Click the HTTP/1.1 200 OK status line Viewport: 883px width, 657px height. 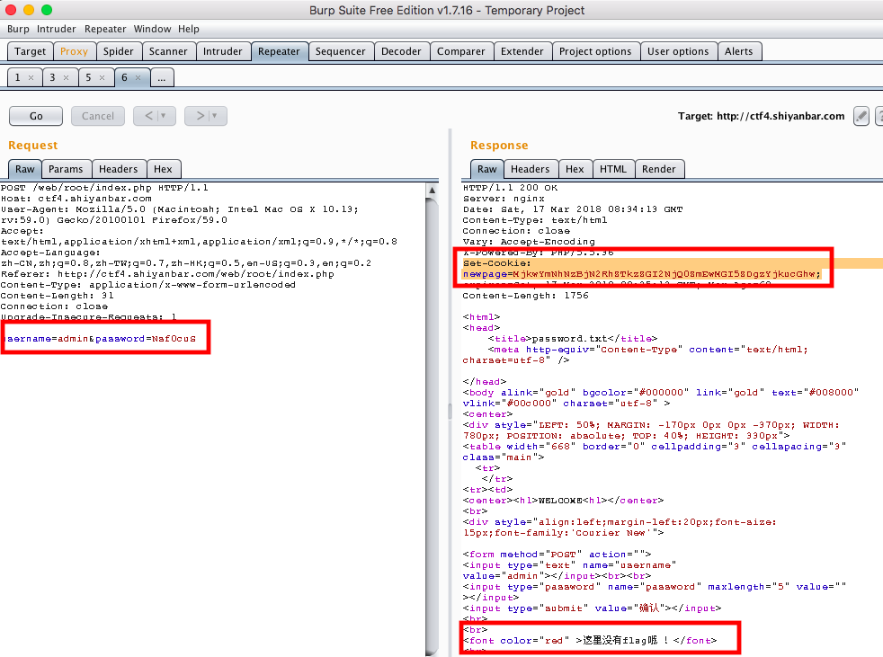(510, 188)
